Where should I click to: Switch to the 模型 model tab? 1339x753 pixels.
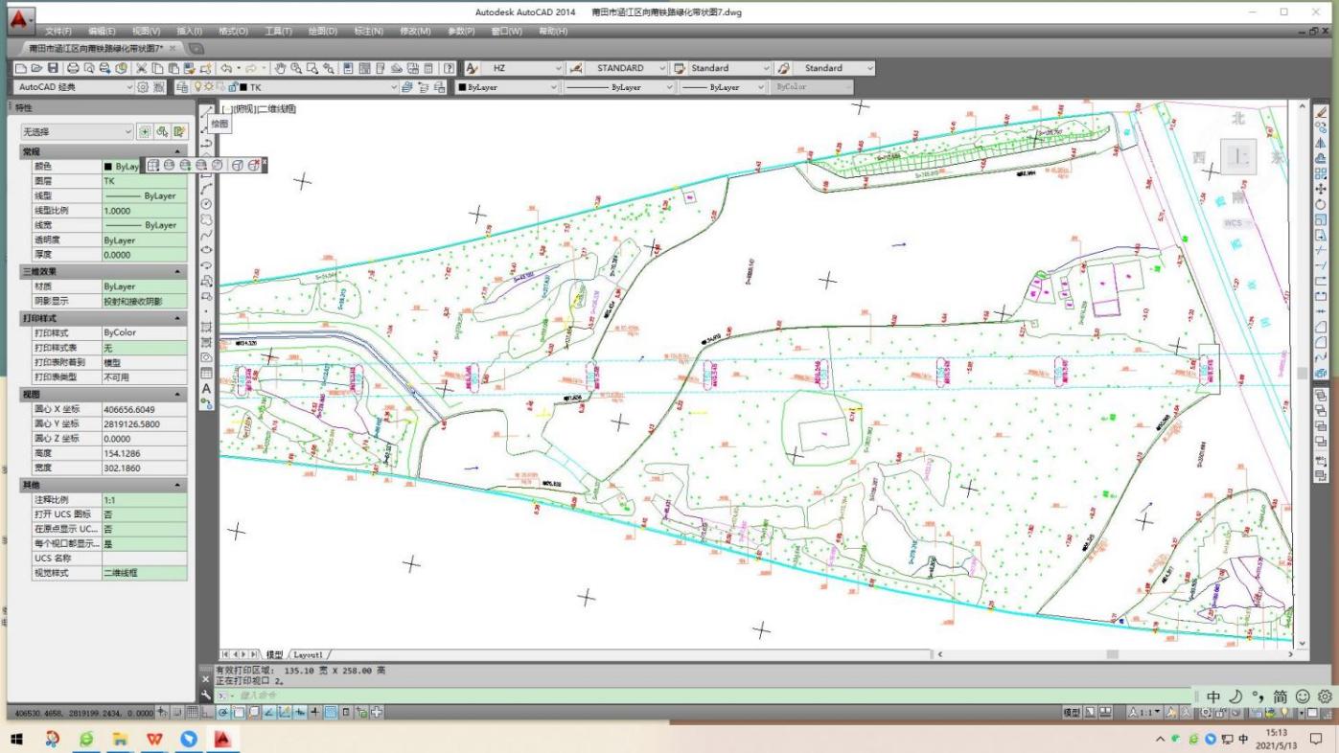click(274, 654)
